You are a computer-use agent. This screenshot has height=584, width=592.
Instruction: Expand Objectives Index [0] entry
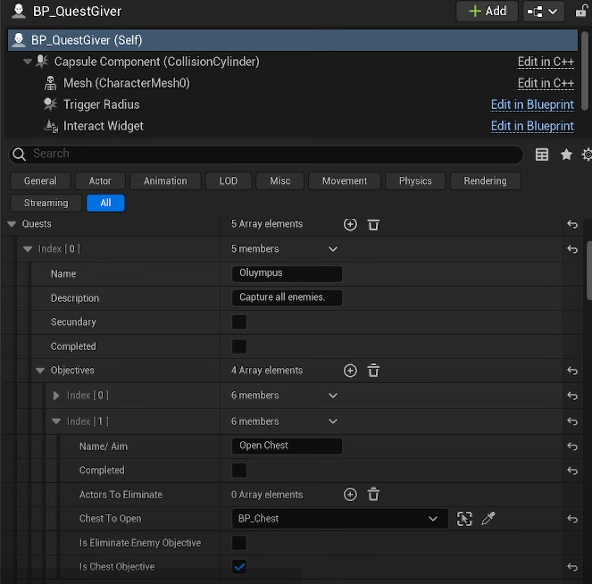(56, 396)
